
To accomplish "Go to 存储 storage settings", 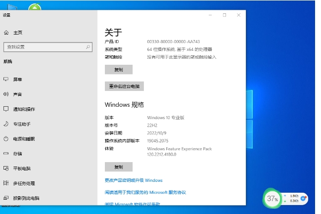I will point(17,154).
